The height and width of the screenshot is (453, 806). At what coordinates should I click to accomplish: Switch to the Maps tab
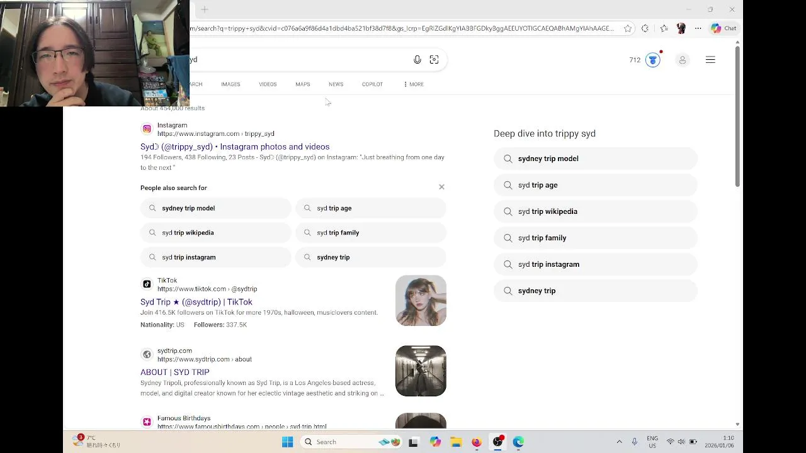tap(303, 84)
